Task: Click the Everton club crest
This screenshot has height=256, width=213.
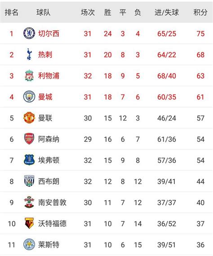Action: point(29,160)
